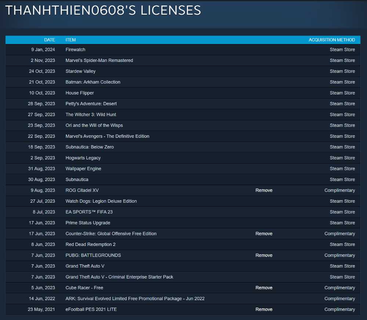Click Watch Dogs: Legion Deluxe Edition
The image size is (367, 320).
[101, 201]
